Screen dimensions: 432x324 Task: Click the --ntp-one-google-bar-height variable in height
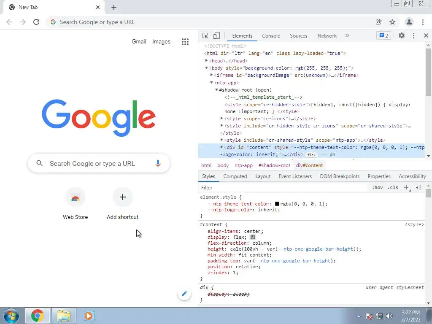pos(316,249)
